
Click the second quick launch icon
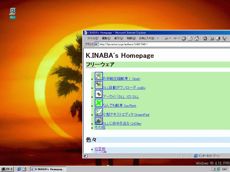[x=24, y=169]
